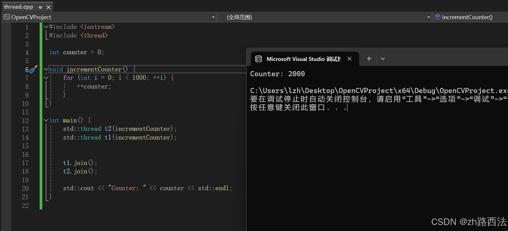This screenshot has height=231, width=508.
Task: Open the incrementCounter() member dropdown
Action: pyautogui.click(x=467, y=17)
